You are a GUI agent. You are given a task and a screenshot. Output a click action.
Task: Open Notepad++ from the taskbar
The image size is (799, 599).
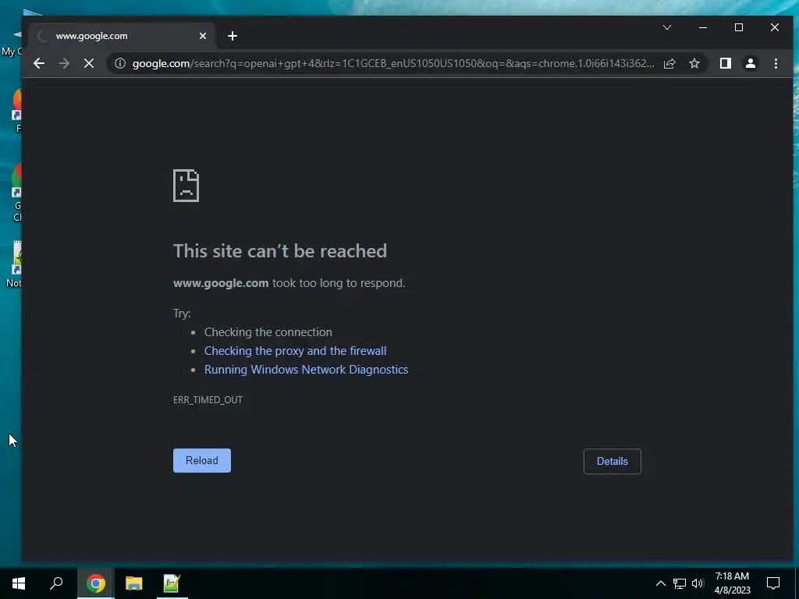coord(171,583)
